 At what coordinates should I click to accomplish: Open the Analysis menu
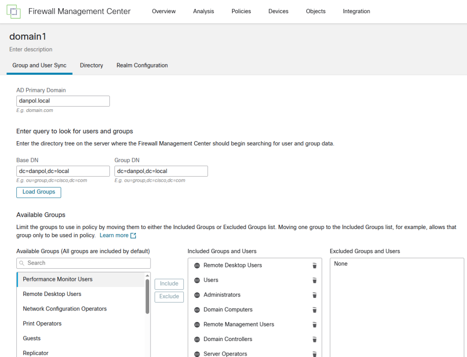203,11
